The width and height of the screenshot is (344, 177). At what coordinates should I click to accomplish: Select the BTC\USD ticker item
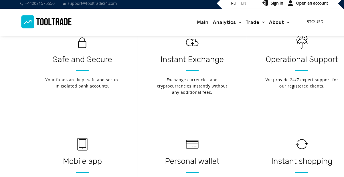tap(315, 22)
